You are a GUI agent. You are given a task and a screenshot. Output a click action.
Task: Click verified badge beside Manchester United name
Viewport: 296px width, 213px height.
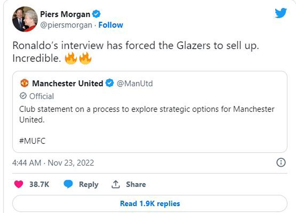(x=110, y=84)
